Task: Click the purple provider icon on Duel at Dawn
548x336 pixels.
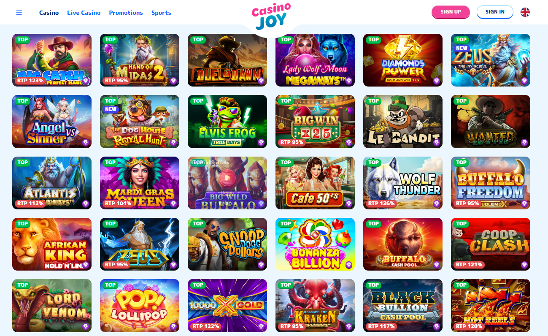Action: tap(261, 81)
